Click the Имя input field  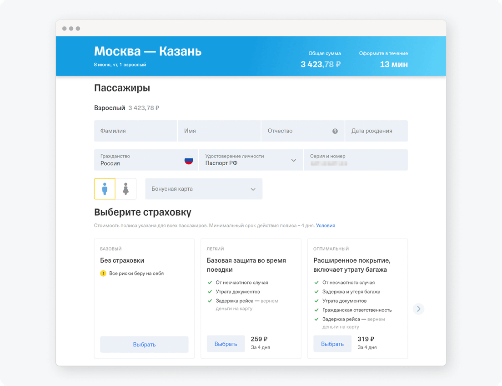[x=219, y=131]
